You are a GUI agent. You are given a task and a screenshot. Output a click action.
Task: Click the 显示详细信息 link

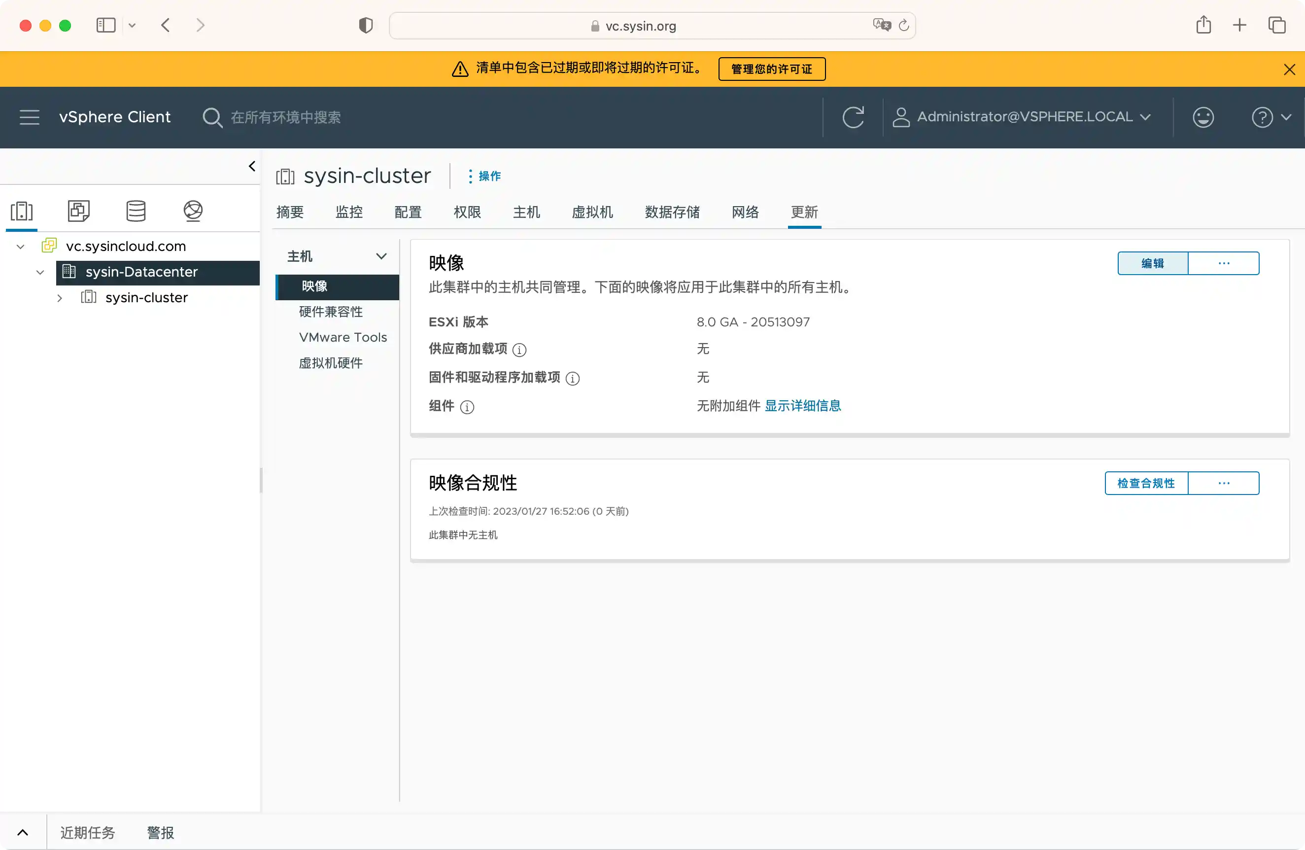click(x=803, y=406)
